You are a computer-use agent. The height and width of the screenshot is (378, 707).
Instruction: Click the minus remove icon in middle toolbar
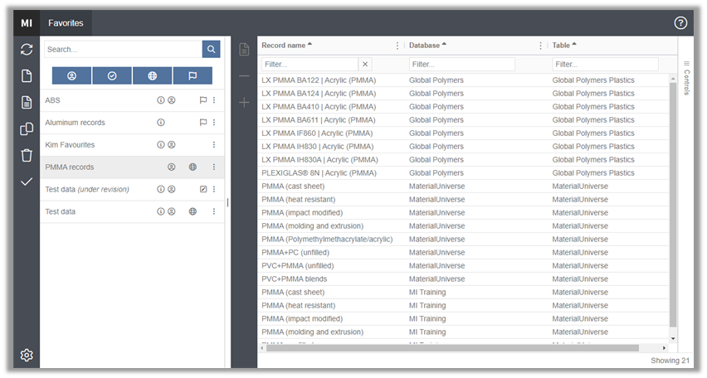pyautogui.click(x=244, y=75)
